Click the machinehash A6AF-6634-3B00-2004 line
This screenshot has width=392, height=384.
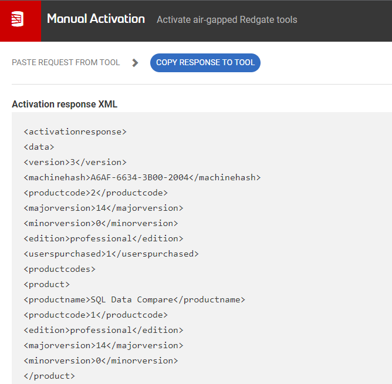point(142,177)
